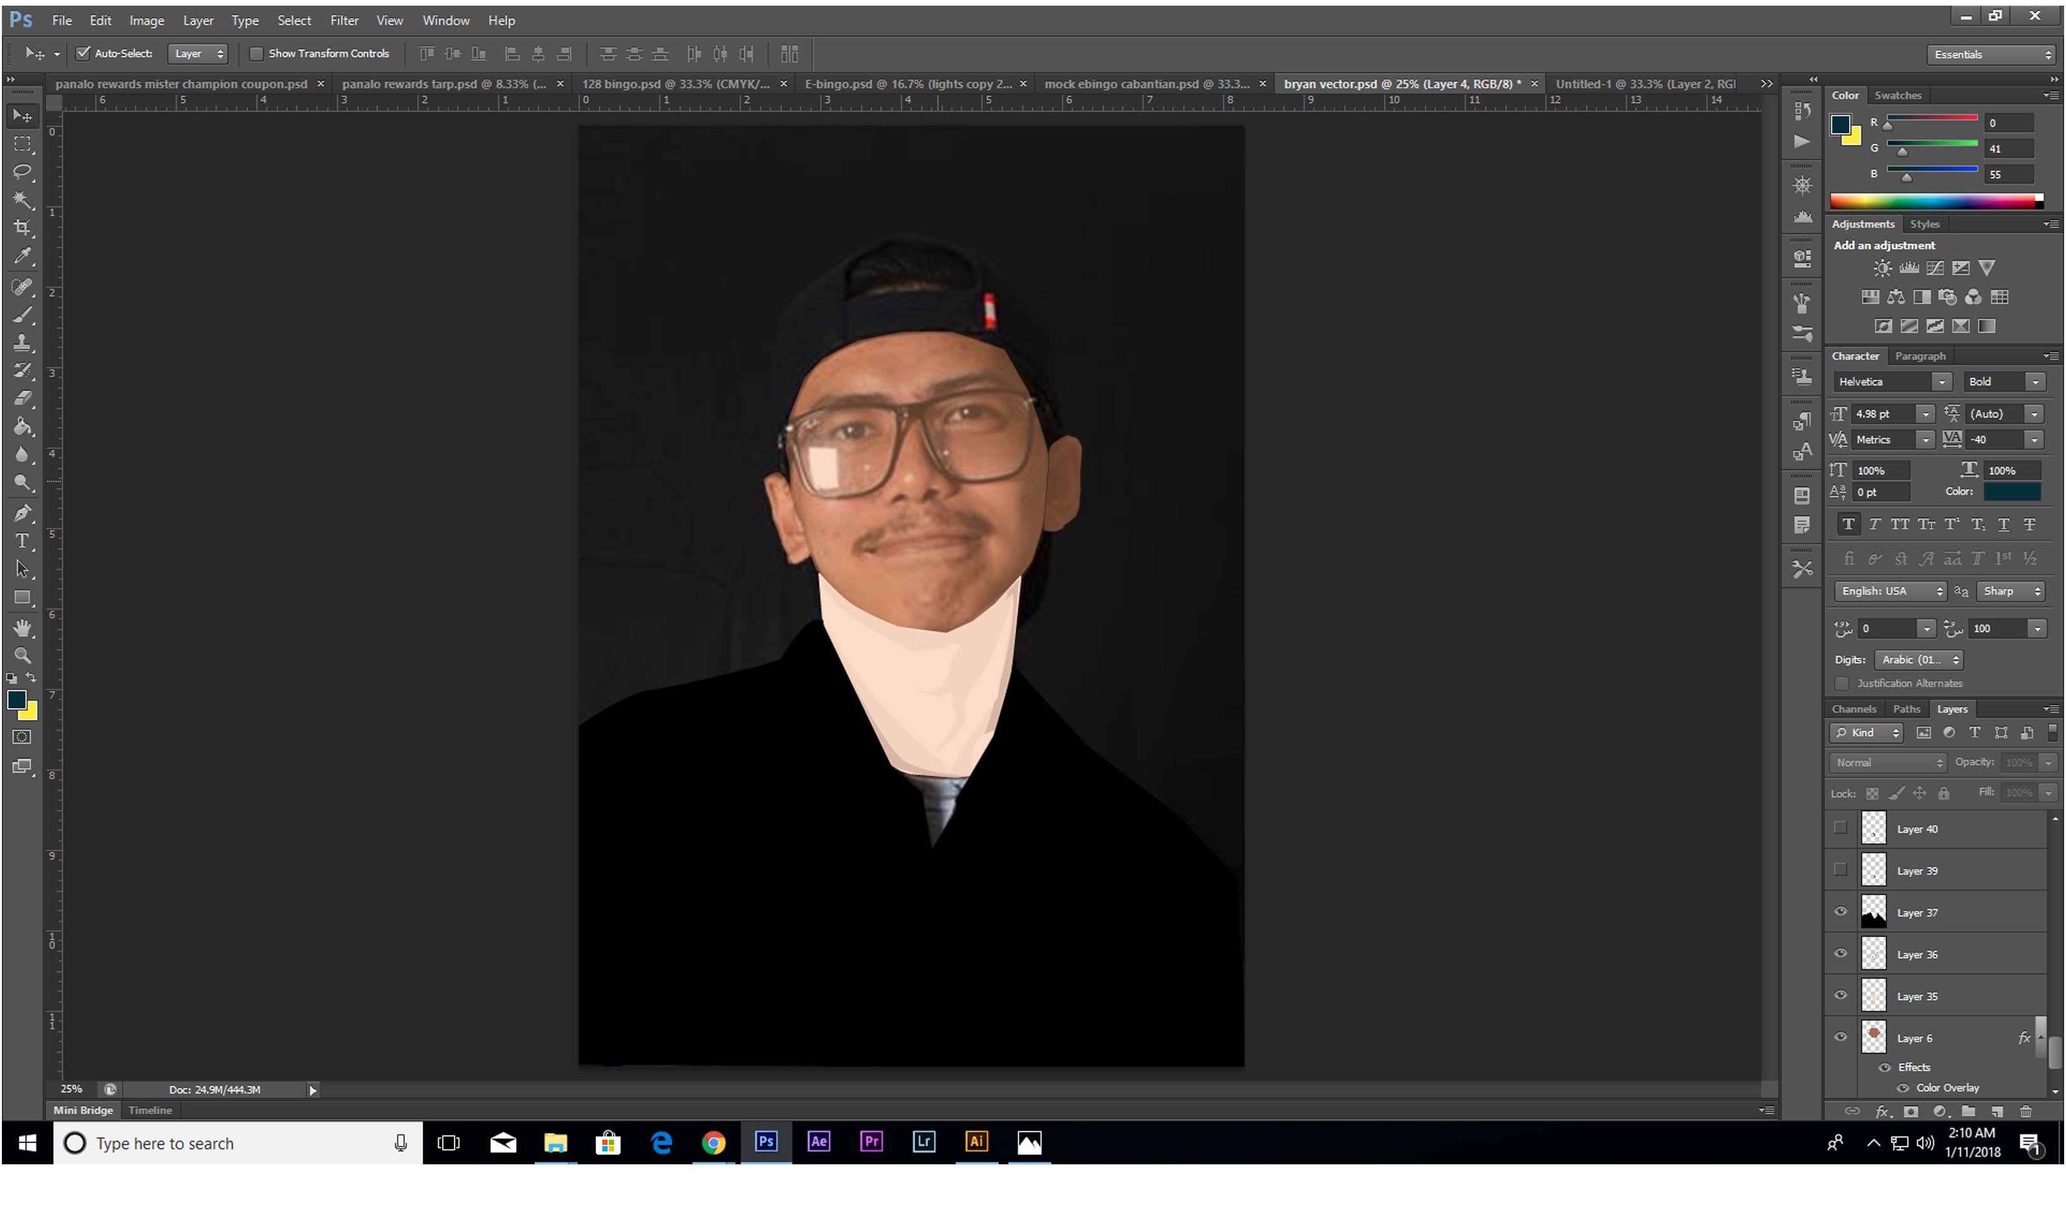Viewport: 2066px width, 1220px height.
Task: Open font size 4.98 pt dropdown
Action: (x=1925, y=414)
